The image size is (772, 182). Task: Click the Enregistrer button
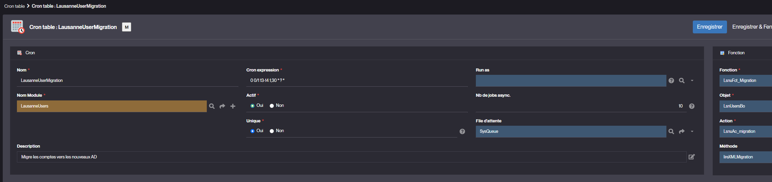tap(710, 27)
